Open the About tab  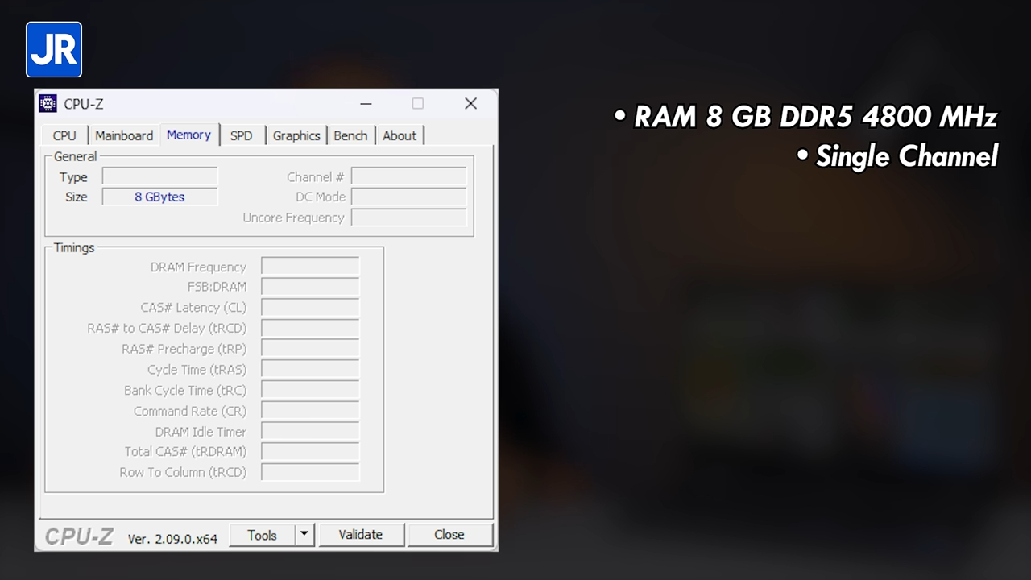(400, 135)
